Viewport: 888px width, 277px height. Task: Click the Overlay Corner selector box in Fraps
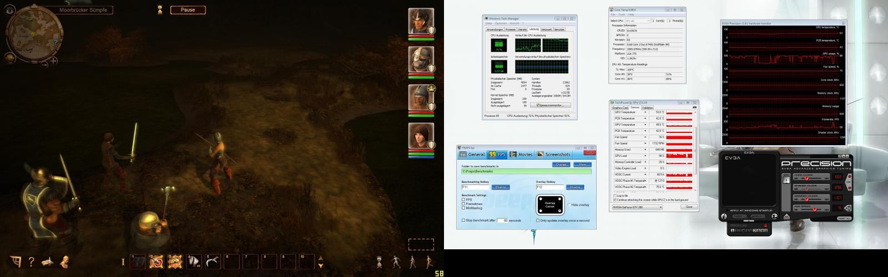point(550,204)
